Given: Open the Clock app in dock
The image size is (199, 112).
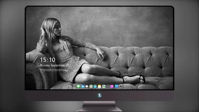Looking at the screenshot, I should pyautogui.click(x=87, y=87).
